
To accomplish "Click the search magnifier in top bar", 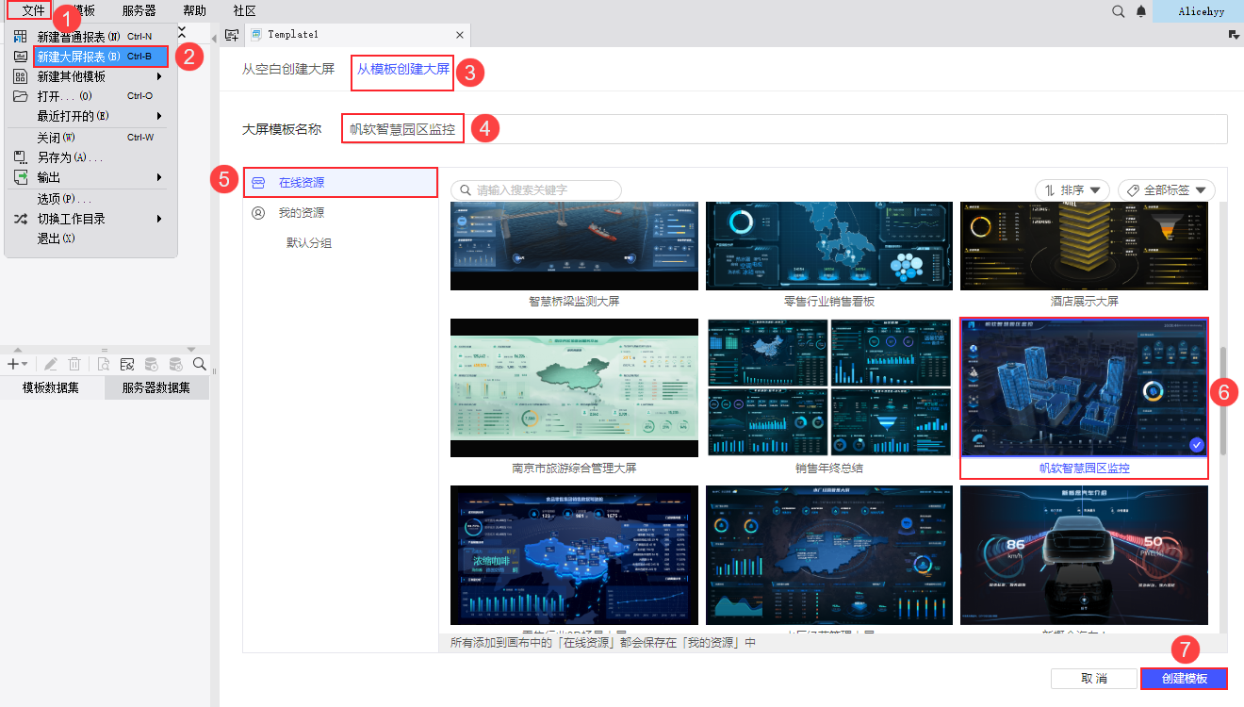I will [x=1118, y=11].
